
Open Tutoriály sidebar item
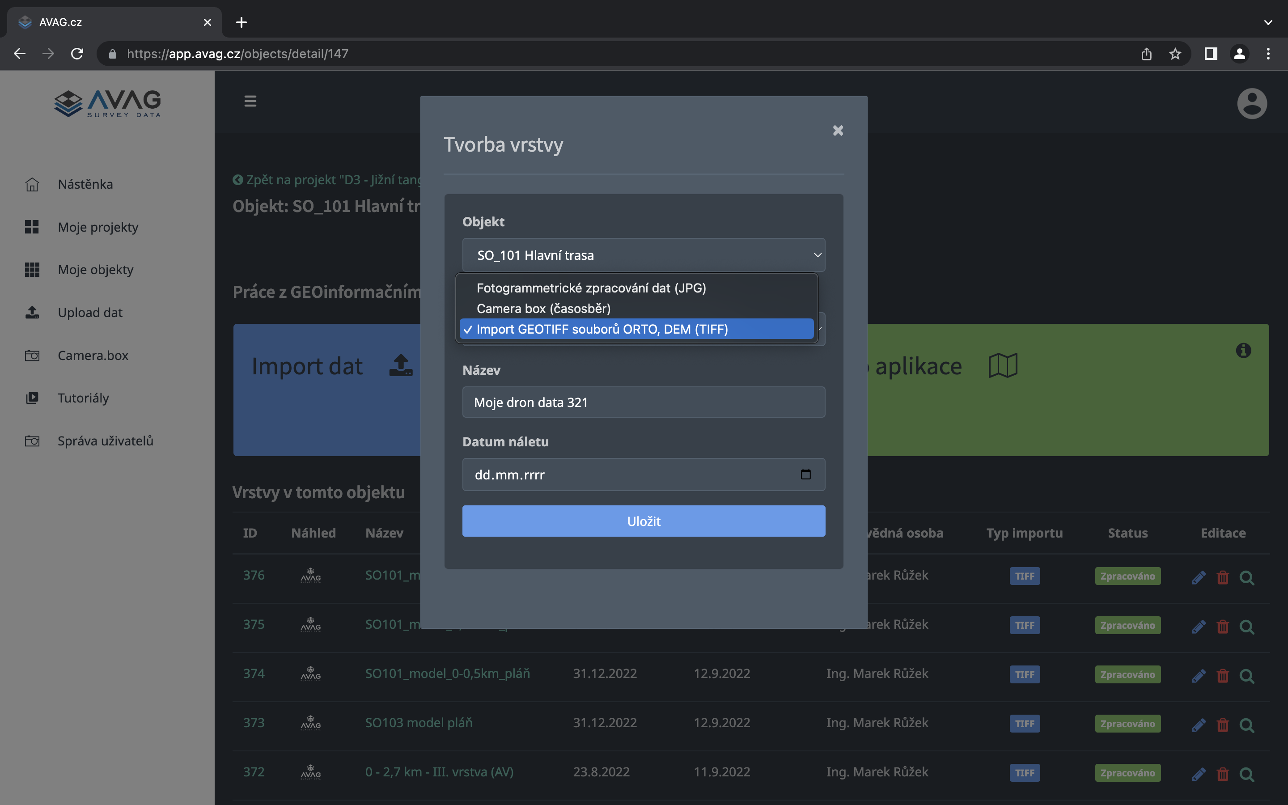click(x=83, y=398)
